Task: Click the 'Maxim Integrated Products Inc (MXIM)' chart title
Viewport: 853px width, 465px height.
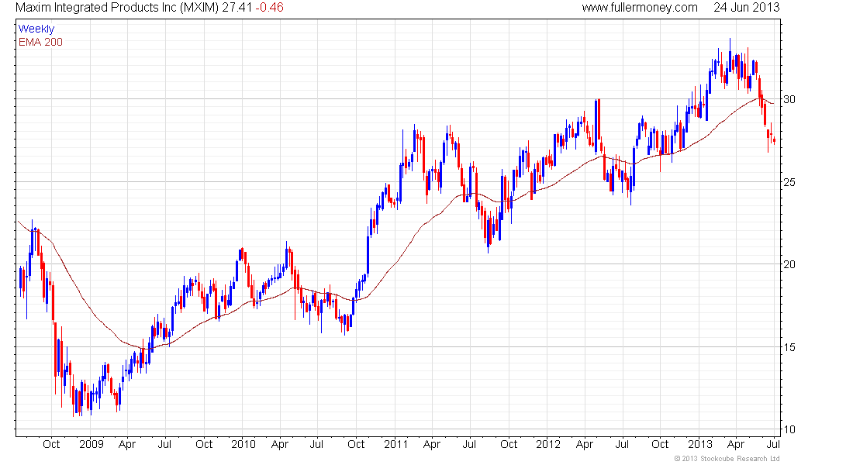Action: click(x=117, y=8)
